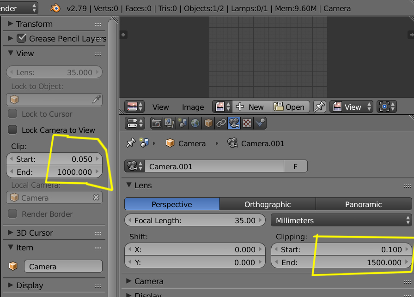Enable the Lock to Cursor checkbox
The image size is (414, 297).
coord(12,113)
